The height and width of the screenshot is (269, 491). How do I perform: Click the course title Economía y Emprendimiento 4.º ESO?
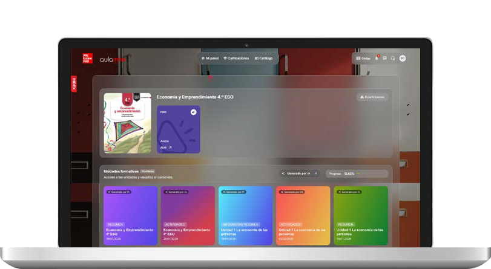point(195,97)
